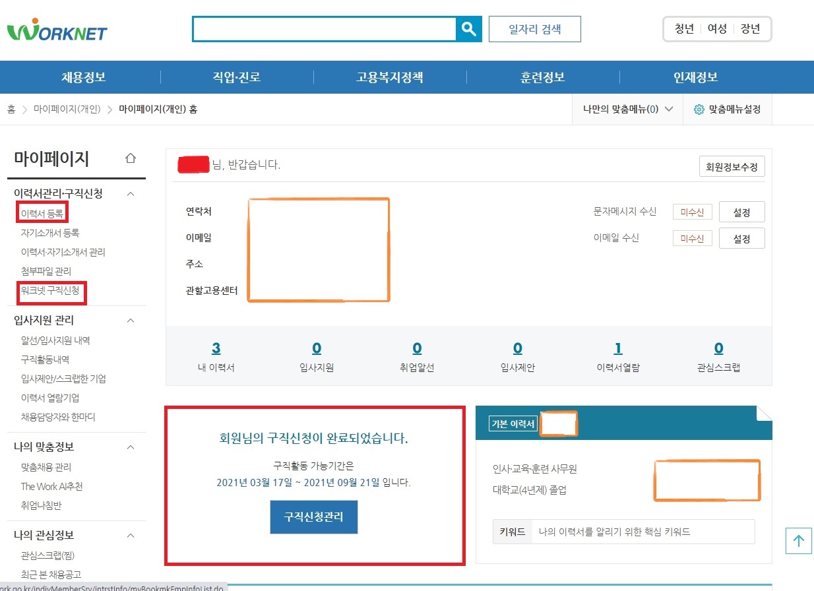
Task: Open the 인재정보 menu
Action: [x=696, y=77]
